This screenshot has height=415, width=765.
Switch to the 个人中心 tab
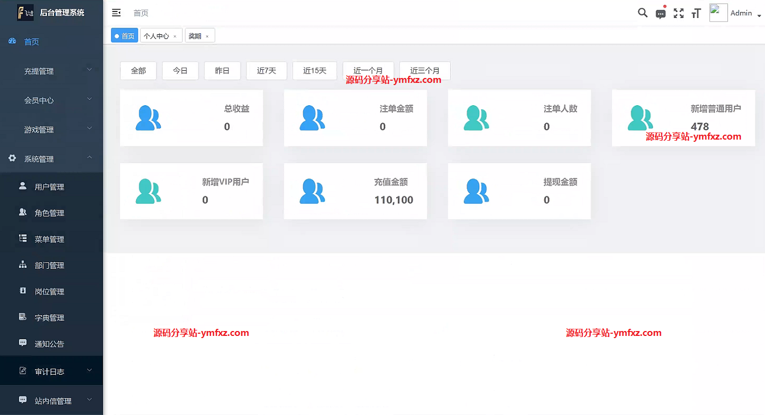click(x=156, y=36)
